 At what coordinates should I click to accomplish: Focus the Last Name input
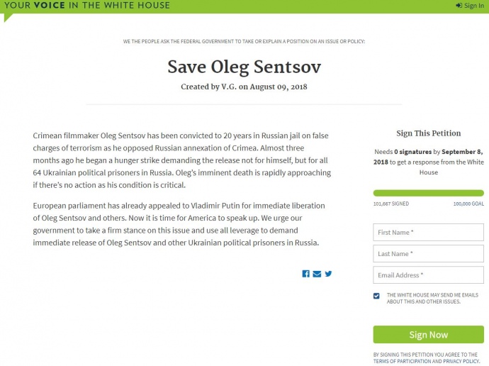428,253
